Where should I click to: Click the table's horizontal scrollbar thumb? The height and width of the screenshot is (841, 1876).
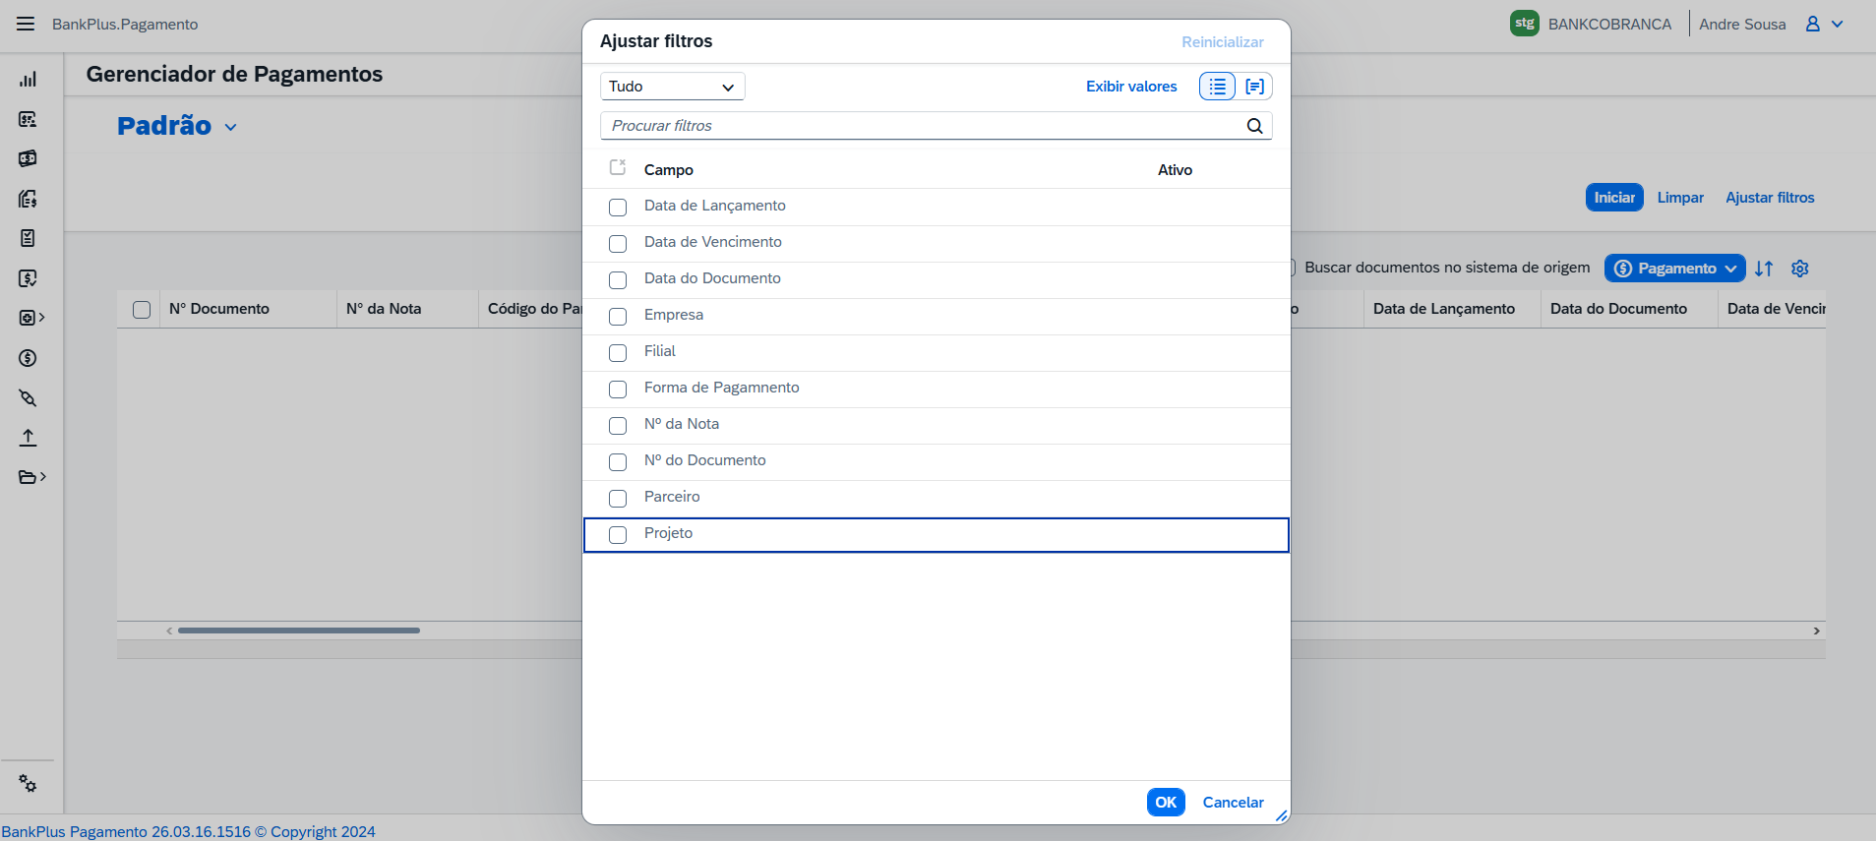point(299,631)
